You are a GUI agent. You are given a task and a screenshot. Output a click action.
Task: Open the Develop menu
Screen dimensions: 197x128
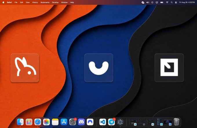click(55, 2)
